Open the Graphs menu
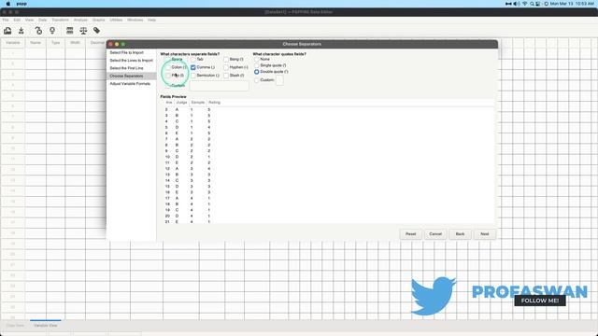 tap(98, 20)
